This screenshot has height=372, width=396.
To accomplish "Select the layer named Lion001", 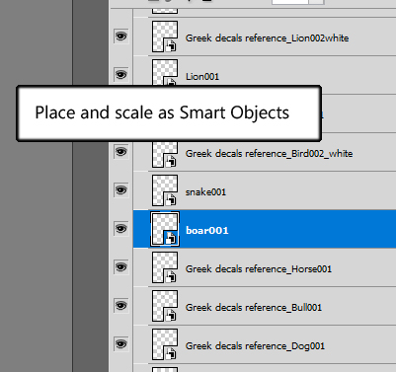I will tap(202, 77).
